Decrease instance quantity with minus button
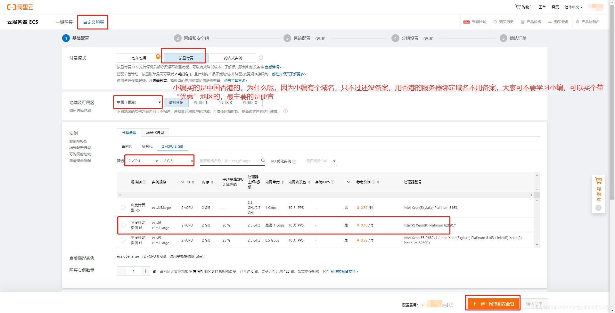Image resolution: width=615 pixels, height=313 pixels. (122, 271)
